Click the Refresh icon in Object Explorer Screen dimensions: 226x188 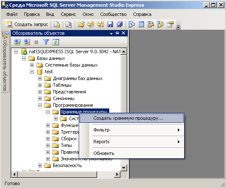pyautogui.click(x=56, y=42)
